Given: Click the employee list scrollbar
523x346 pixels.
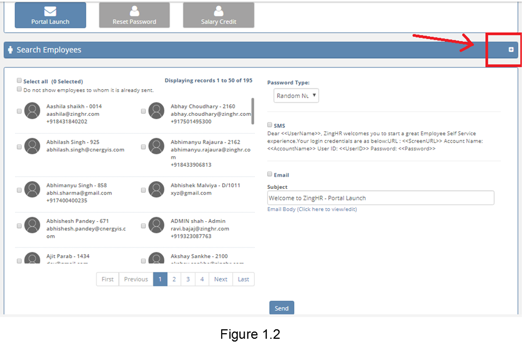Looking at the screenshot, I should 253,111.
